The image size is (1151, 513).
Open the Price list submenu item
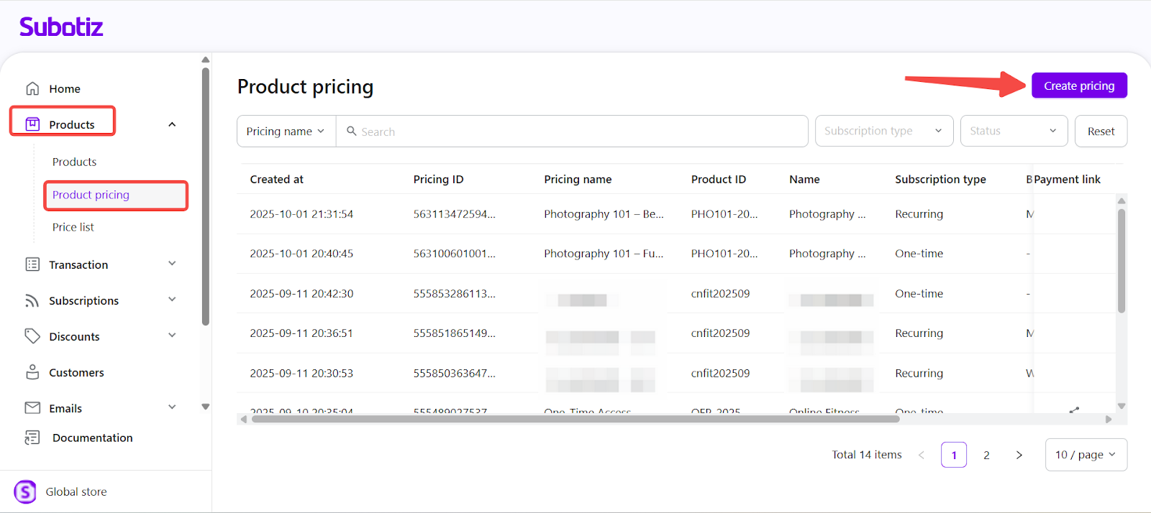coord(73,227)
